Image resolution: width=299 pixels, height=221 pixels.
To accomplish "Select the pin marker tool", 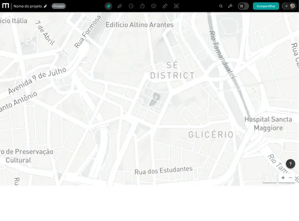I will [108, 6].
